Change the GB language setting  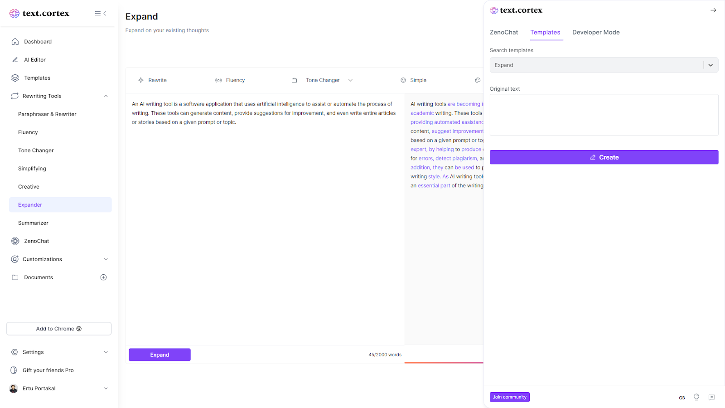click(x=682, y=398)
